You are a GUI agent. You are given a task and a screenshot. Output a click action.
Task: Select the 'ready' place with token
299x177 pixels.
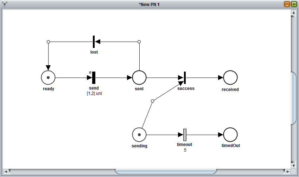click(48, 78)
